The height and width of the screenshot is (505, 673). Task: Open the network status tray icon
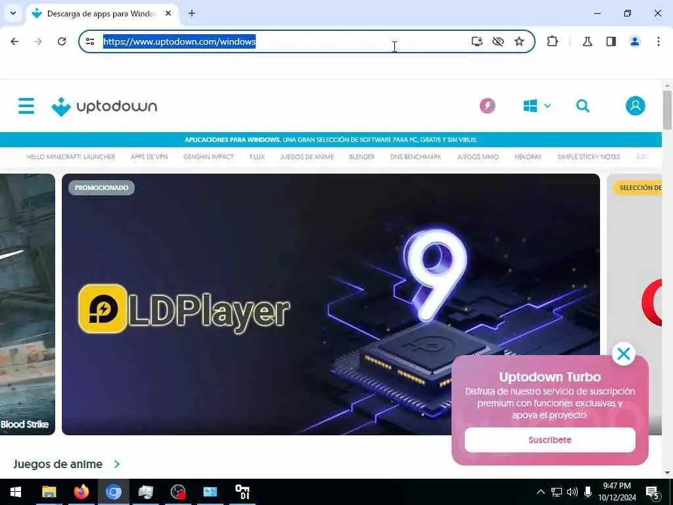(x=557, y=492)
